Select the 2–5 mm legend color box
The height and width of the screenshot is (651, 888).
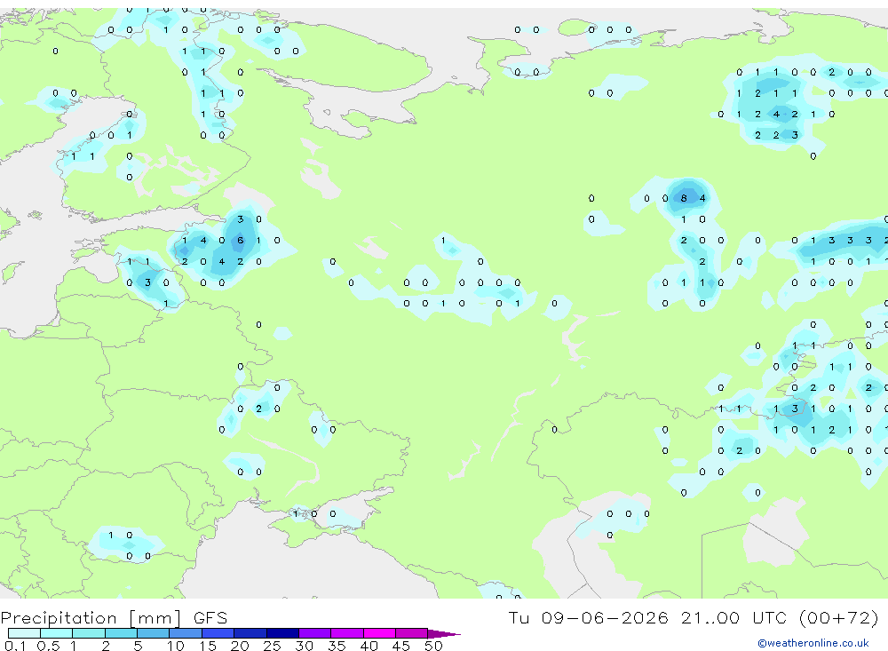(121, 633)
